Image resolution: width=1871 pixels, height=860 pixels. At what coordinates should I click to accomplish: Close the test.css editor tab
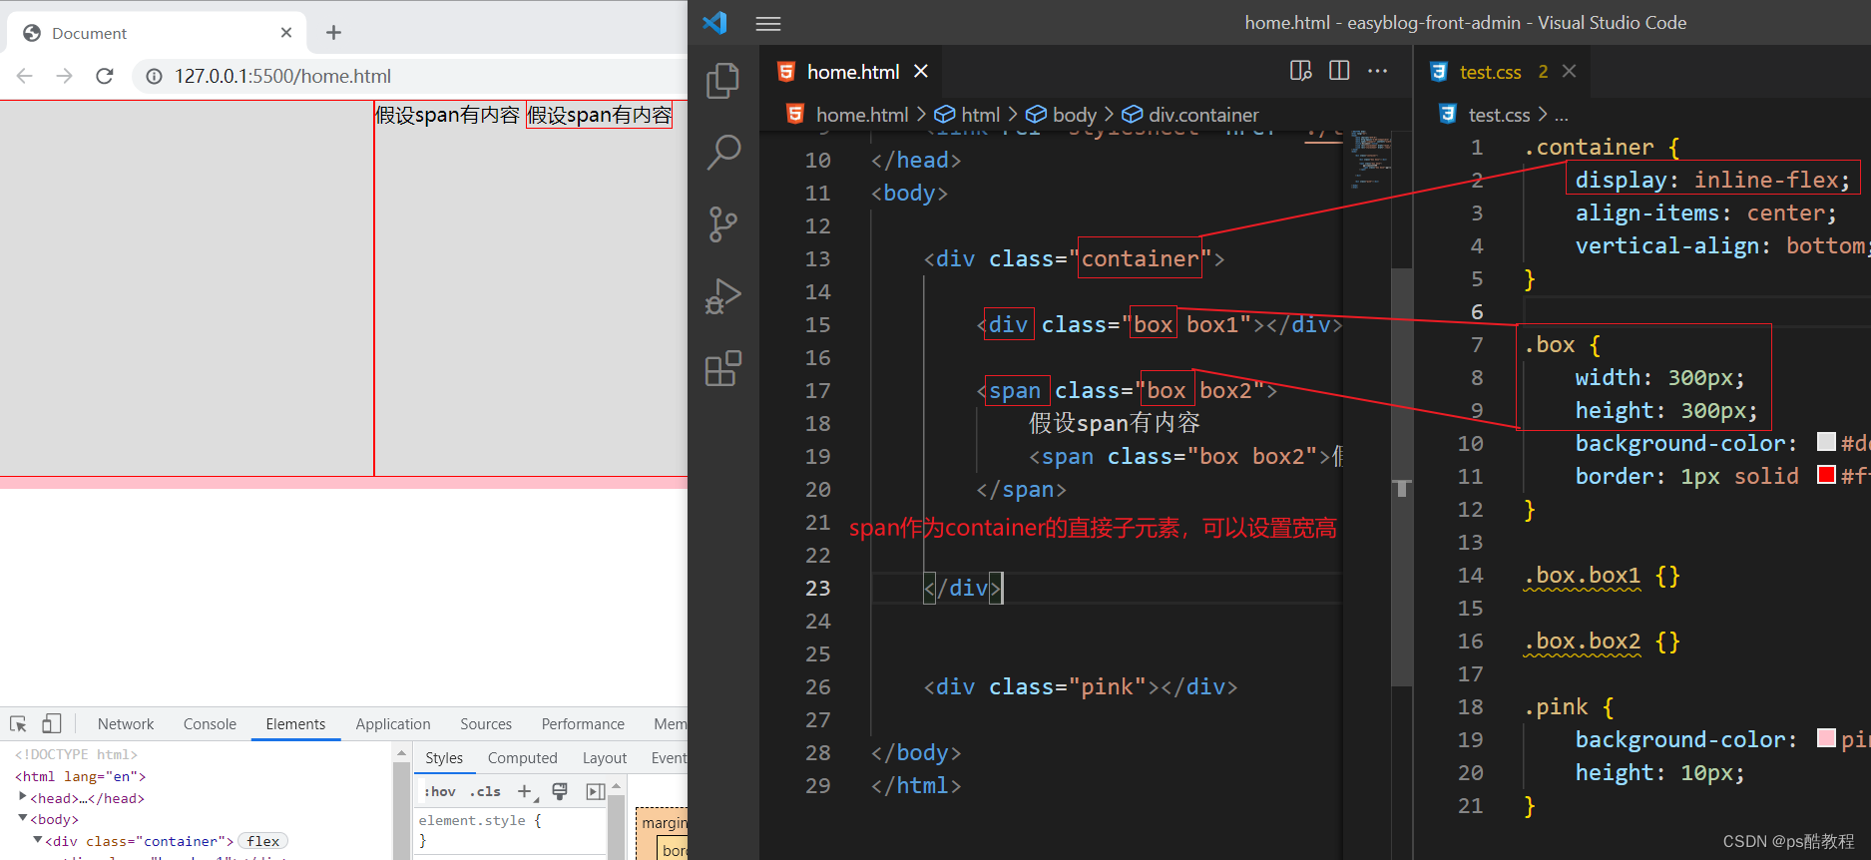[x=1569, y=71]
